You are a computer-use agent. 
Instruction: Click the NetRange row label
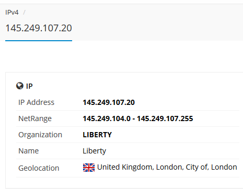coord(35,118)
